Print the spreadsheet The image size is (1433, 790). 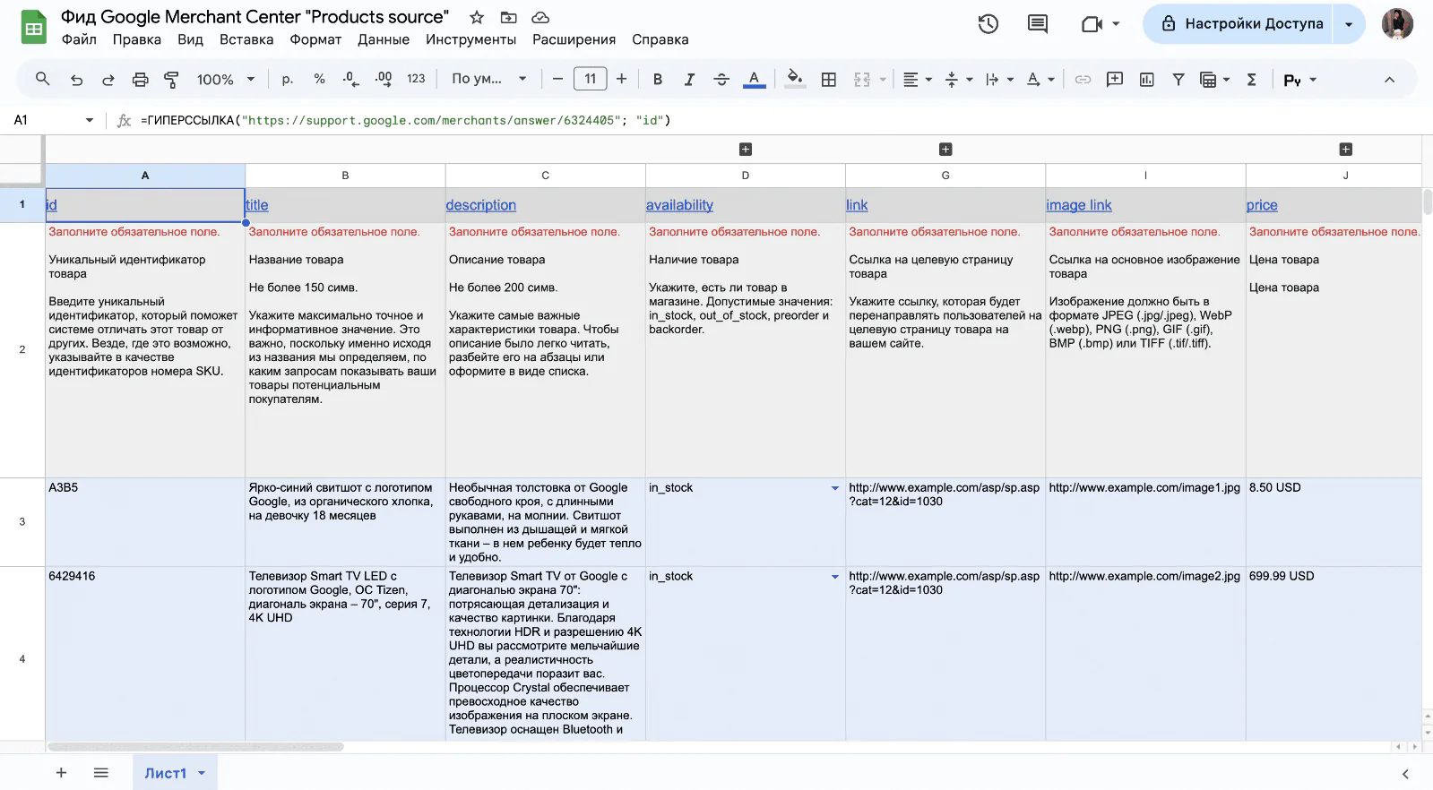140,80
